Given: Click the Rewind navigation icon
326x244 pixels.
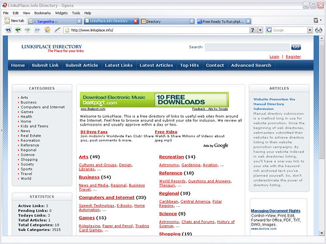Looking at the screenshot, I should [x=8, y=30].
